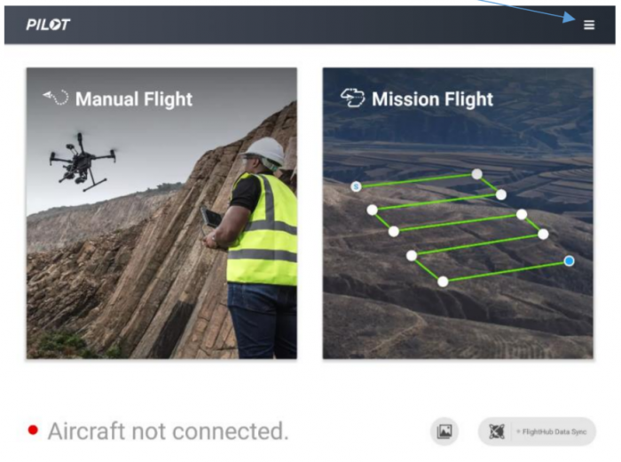Click the operator's yellow safety vest
Screen dimensions: 621x462
coord(263,229)
